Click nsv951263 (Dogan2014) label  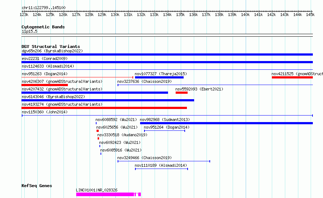[45, 74]
